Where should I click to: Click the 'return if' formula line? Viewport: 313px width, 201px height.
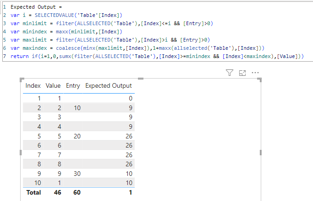pos(157,56)
